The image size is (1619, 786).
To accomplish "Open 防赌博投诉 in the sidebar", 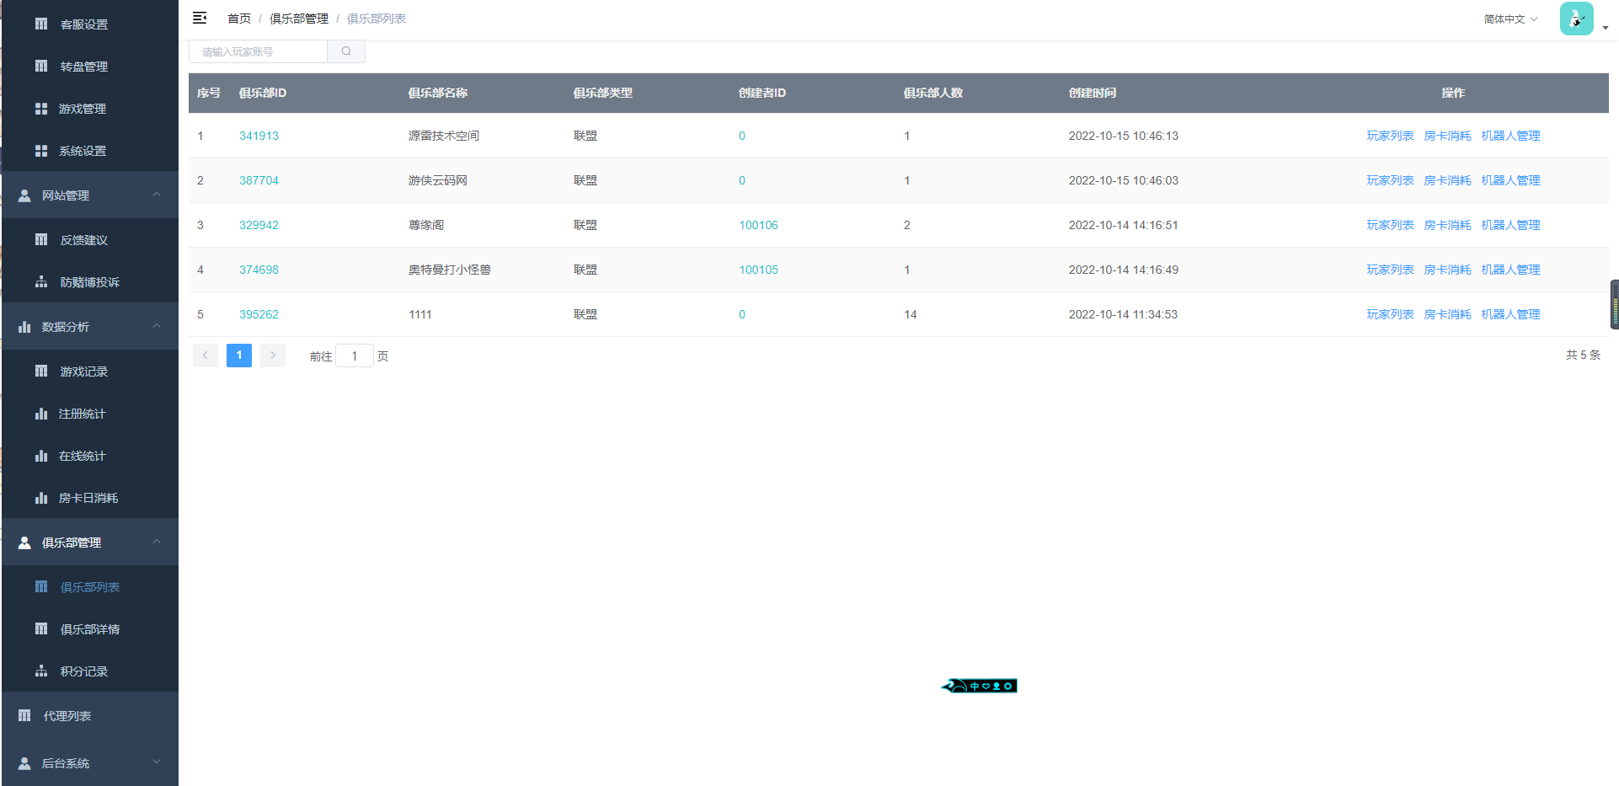I will pos(89,282).
